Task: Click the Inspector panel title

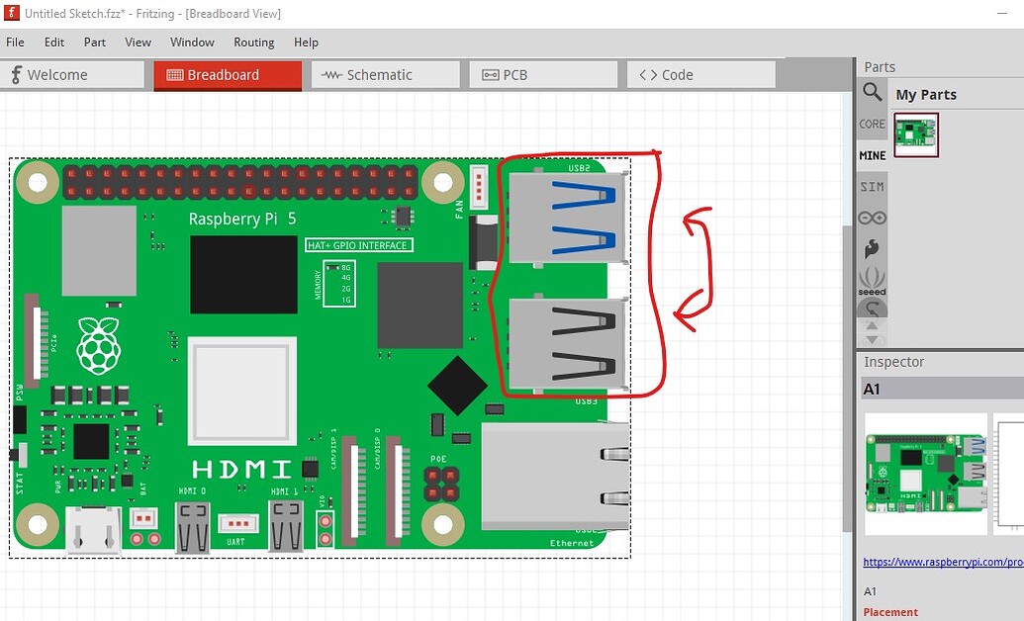Action: (x=893, y=362)
